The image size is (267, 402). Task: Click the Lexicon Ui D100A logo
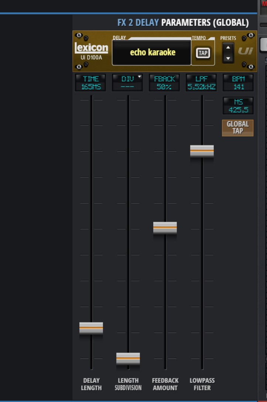point(91,51)
